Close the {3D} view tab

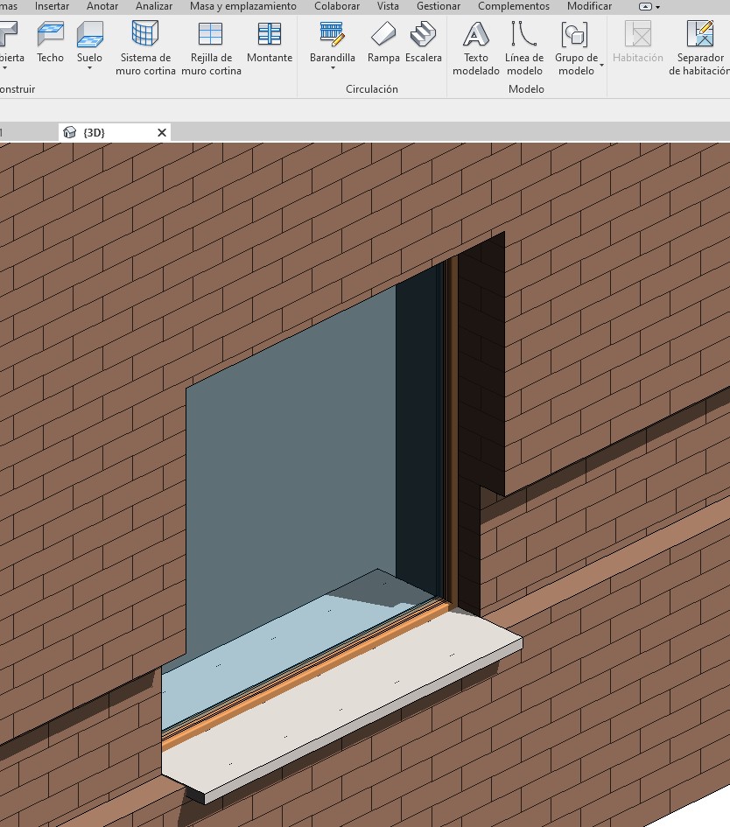pyautogui.click(x=161, y=132)
